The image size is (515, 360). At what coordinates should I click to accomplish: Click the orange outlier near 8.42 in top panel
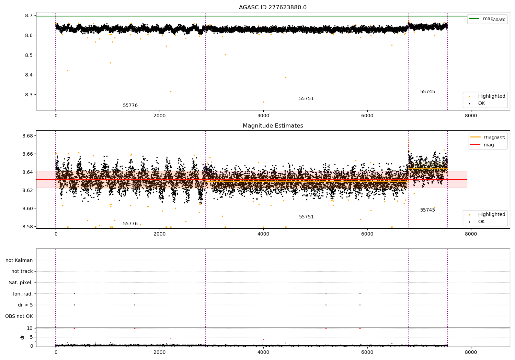(x=68, y=71)
